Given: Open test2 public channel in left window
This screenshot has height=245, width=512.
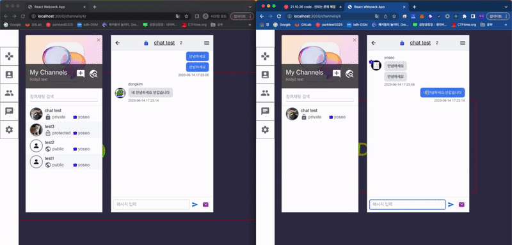Looking at the screenshot, I should pyautogui.click(x=64, y=145).
